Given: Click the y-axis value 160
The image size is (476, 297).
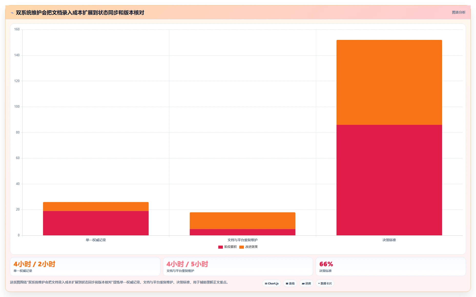Looking at the screenshot, I should (17, 29).
